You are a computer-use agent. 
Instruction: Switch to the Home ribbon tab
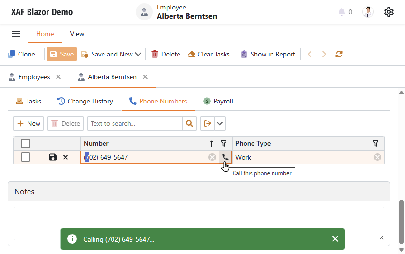(45, 34)
